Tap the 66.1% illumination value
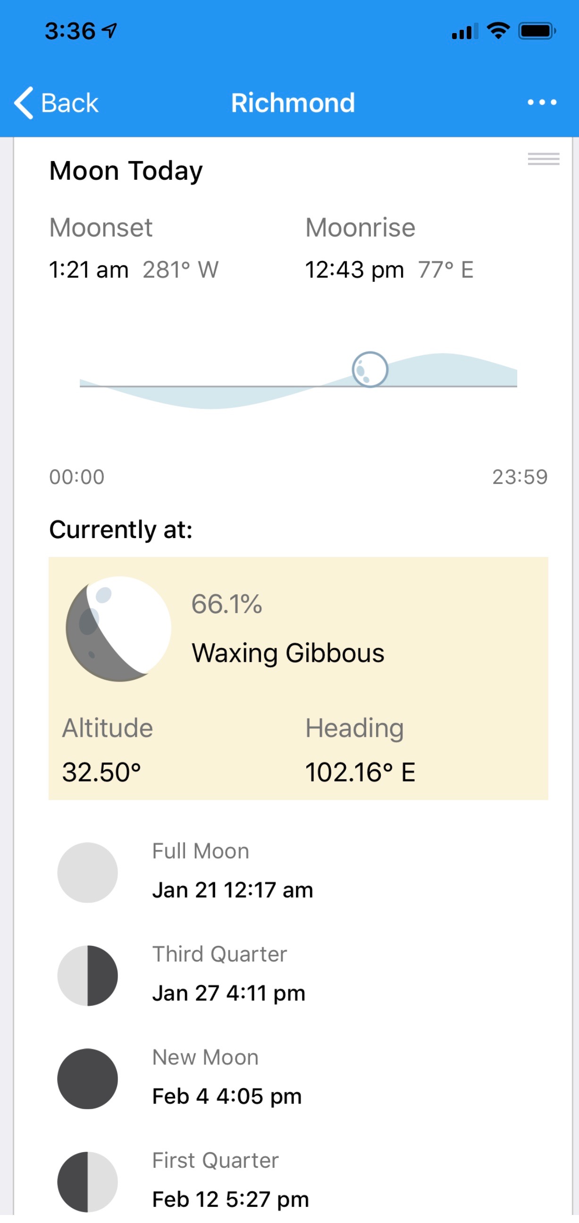Viewport: 579px width, 1223px height. pyautogui.click(x=227, y=604)
